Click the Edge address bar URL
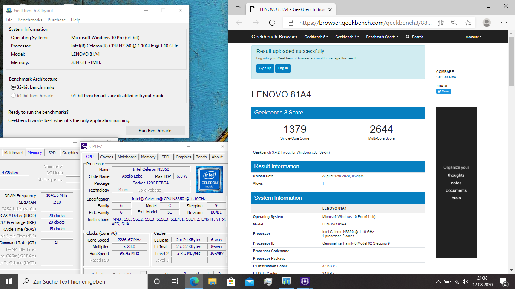 [365, 23]
